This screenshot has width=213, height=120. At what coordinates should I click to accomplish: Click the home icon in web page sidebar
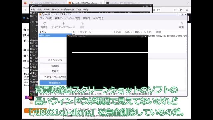(x=25, y=30)
